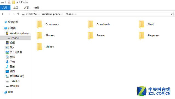
Task: Click the 视频 film icon in sidebar
Action: point(7,43)
